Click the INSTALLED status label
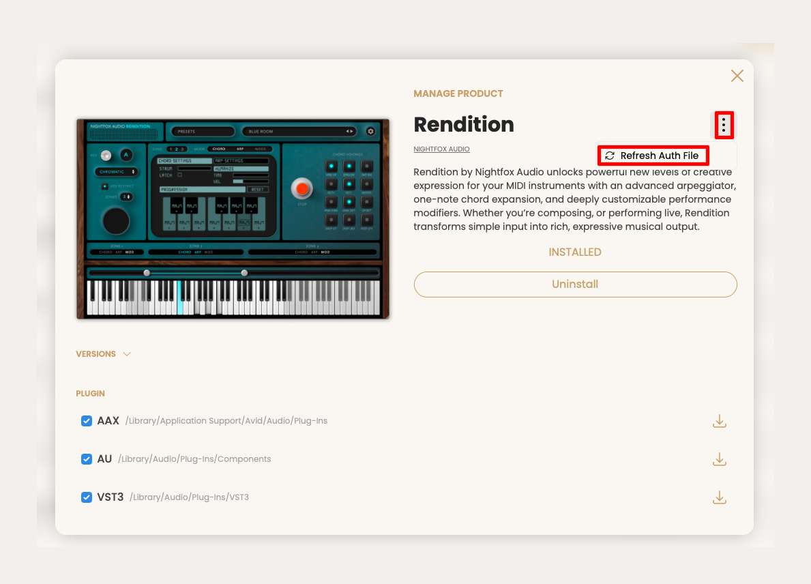 [575, 252]
